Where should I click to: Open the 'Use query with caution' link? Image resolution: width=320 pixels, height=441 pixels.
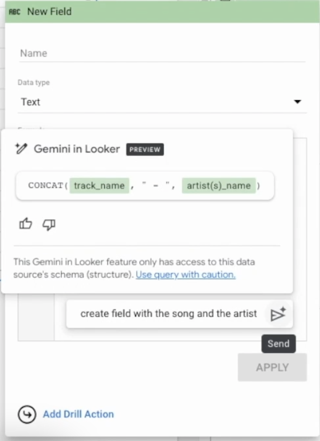point(185,274)
